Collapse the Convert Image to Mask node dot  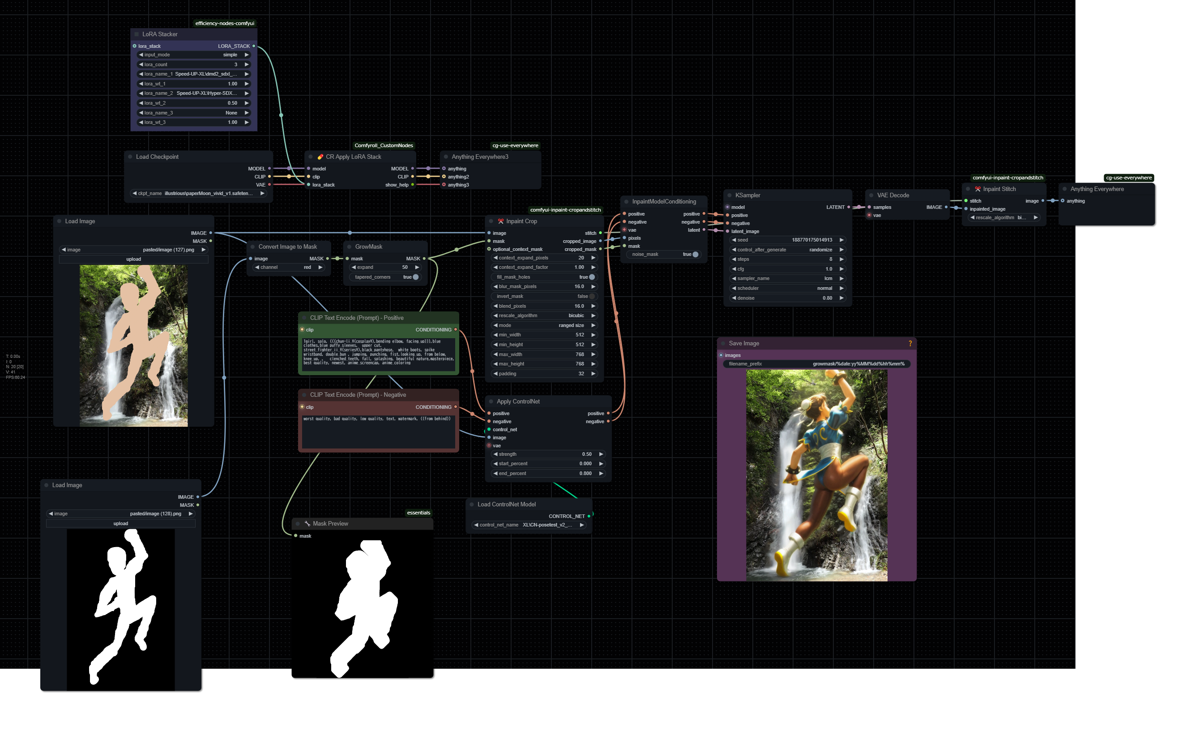click(253, 246)
